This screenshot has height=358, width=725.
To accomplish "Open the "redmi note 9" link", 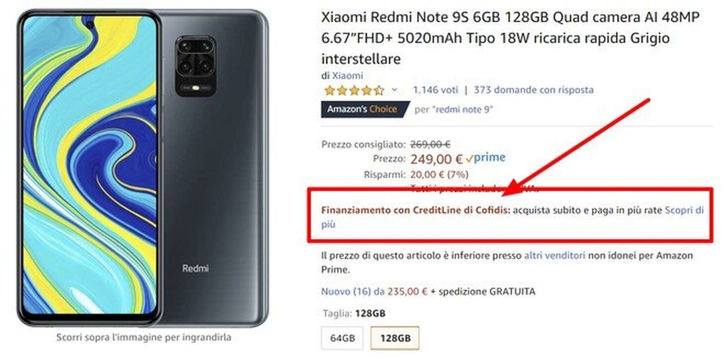I will [x=463, y=109].
